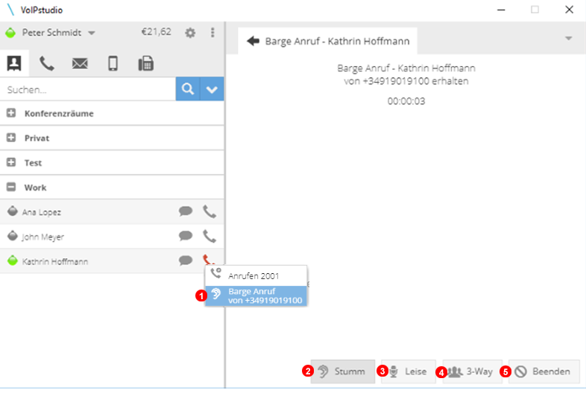Choose Barge Anruf von +34919019100 entry
Viewport: 586px width, 393px height.
point(256,296)
